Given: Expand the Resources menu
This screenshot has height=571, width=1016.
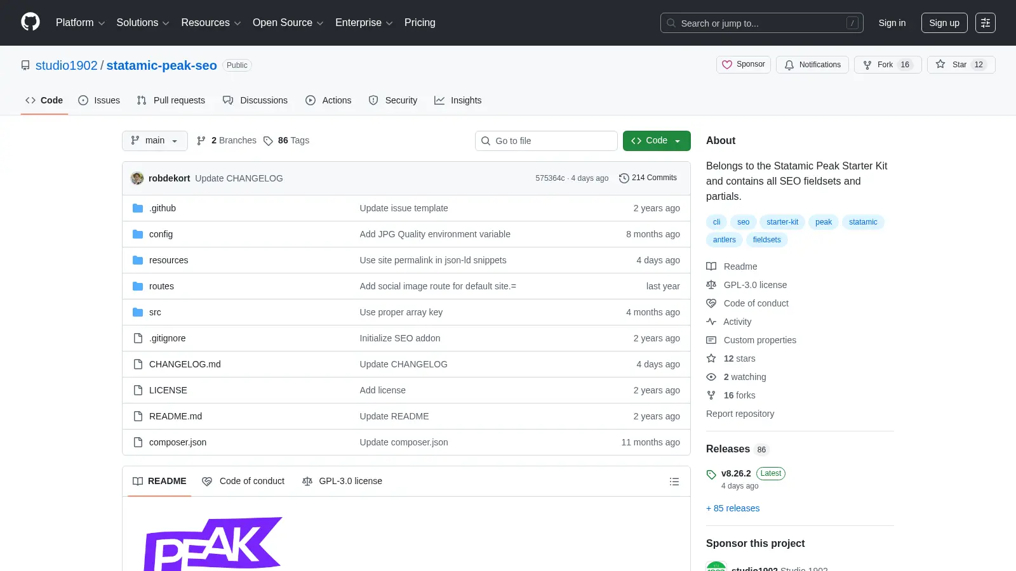Looking at the screenshot, I should click(x=211, y=23).
